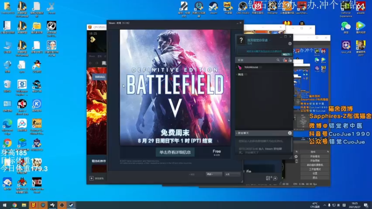Open the WeGame desktop shortcut
The width and height of the screenshot is (372, 209).
coord(272,8)
